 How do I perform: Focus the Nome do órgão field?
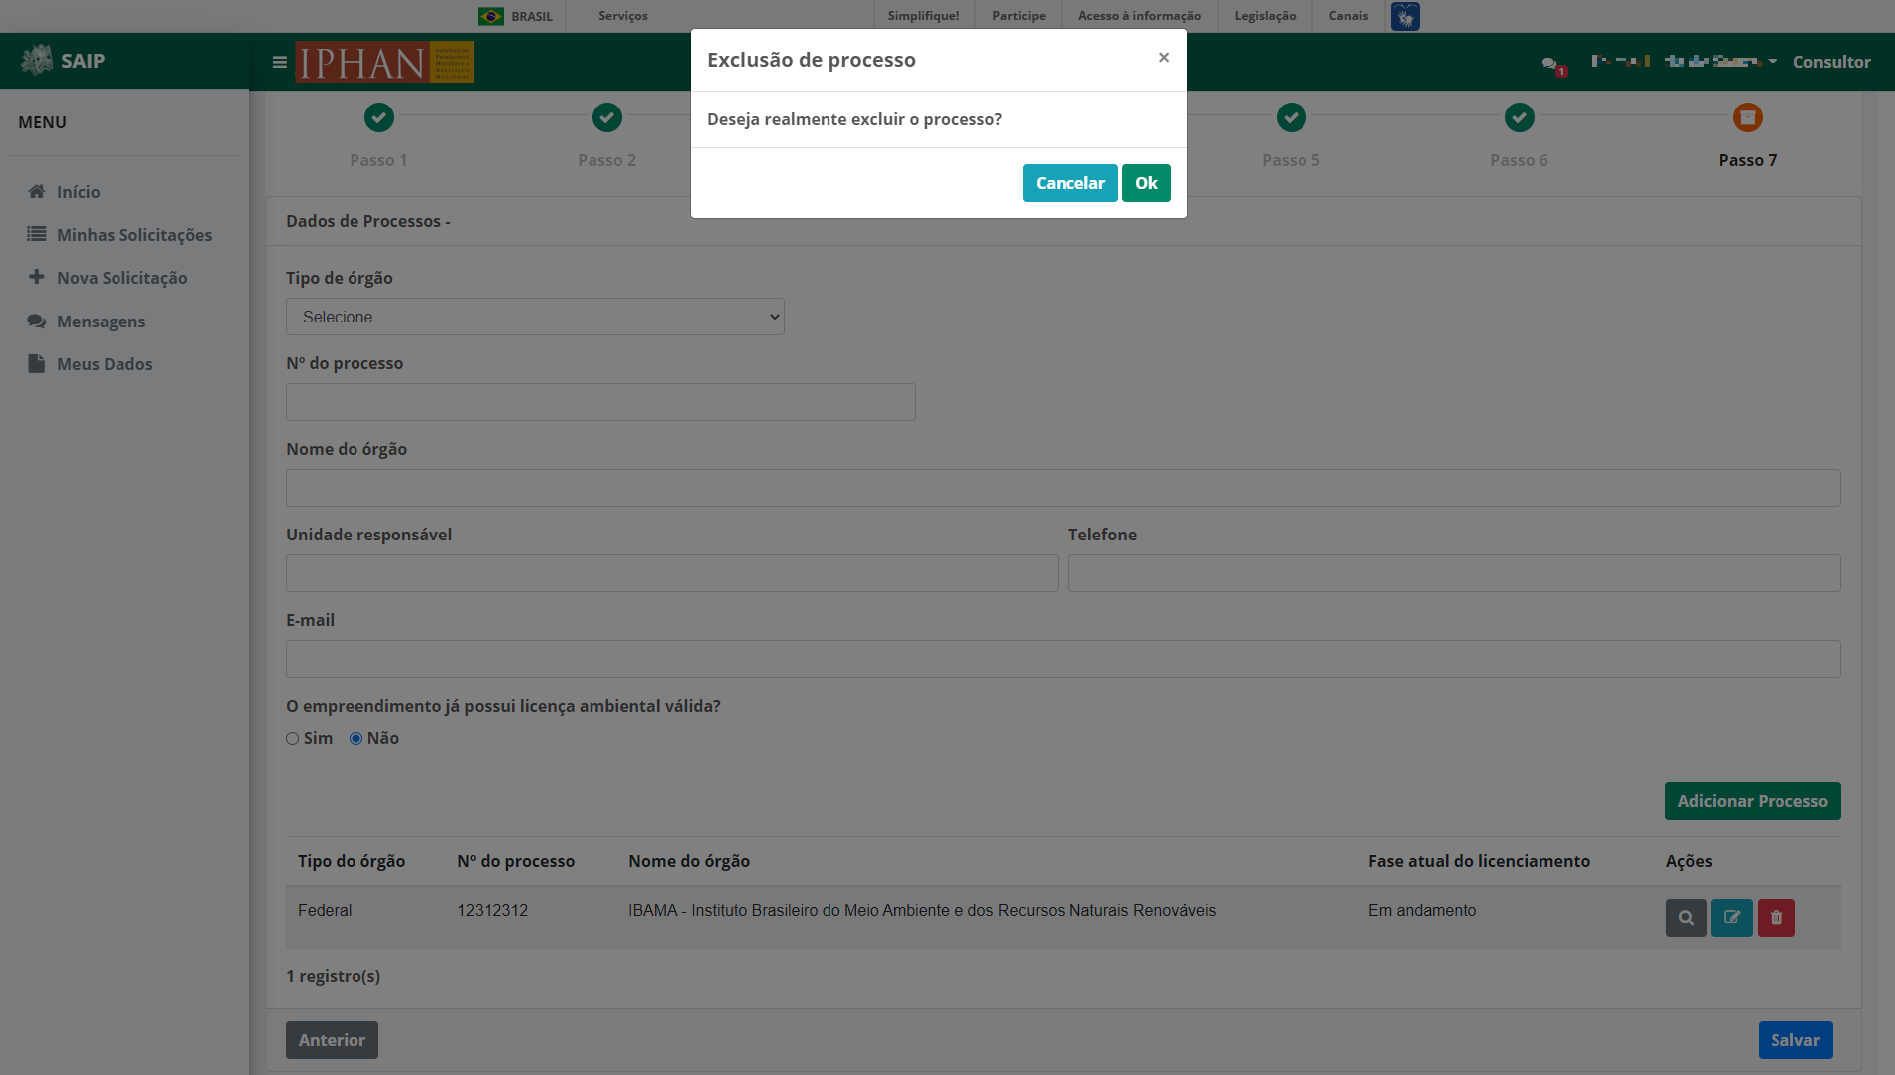1063,488
